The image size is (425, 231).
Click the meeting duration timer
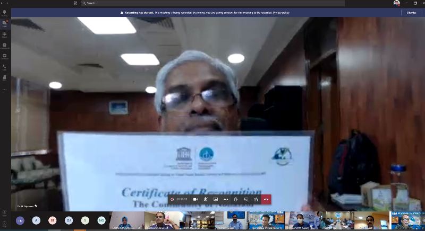pos(182,199)
